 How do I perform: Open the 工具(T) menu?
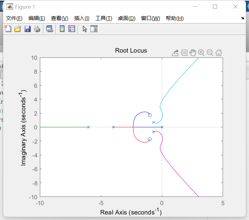104,18
